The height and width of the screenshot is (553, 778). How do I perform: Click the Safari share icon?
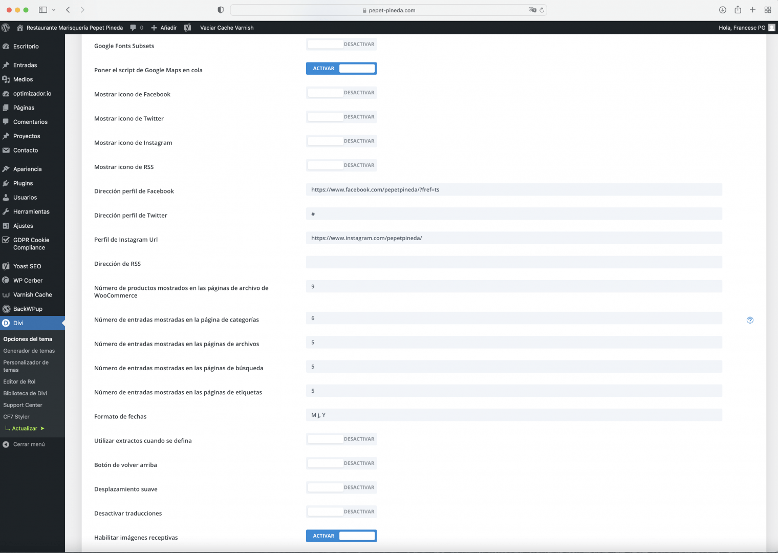point(738,9)
